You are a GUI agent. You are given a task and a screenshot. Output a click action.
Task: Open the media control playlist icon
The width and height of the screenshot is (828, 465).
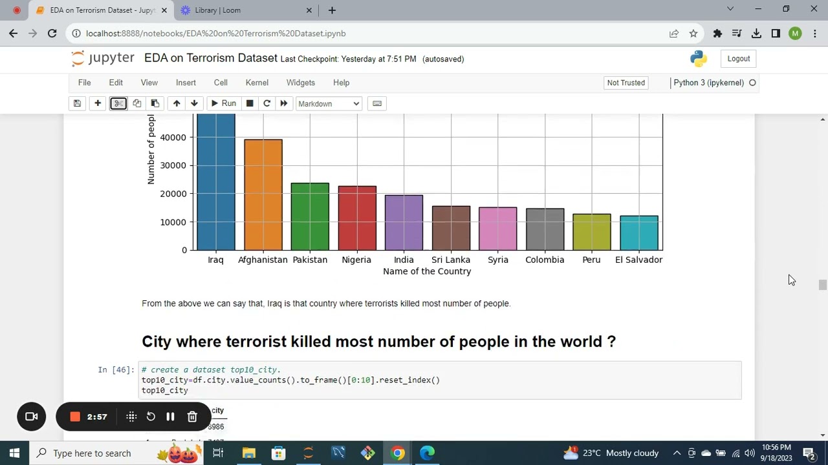[737, 34]
